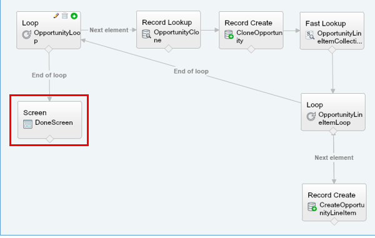Select the connector diamond under OpportunityClone
This screenshot has width=375, height=238.
tap(169, 49)
